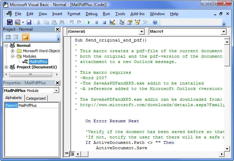This screenshot has height=161, width=234.
Task: Open the Toolbox icon
Action: [x=145, y=23]
